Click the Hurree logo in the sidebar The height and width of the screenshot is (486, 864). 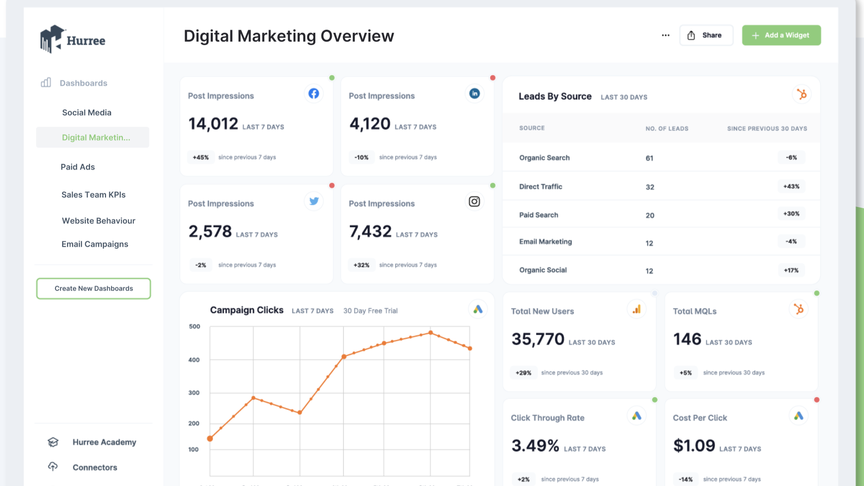73,39
